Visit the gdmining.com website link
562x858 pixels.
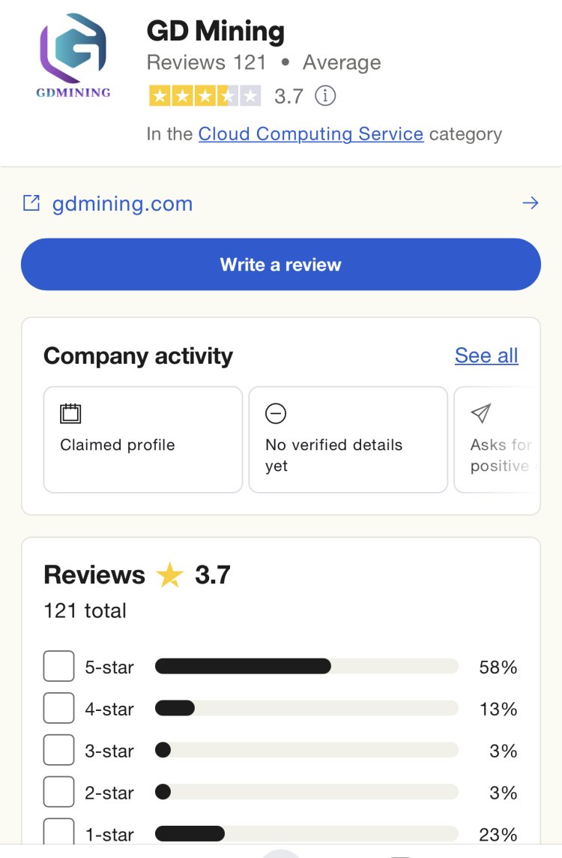(122, 204)
